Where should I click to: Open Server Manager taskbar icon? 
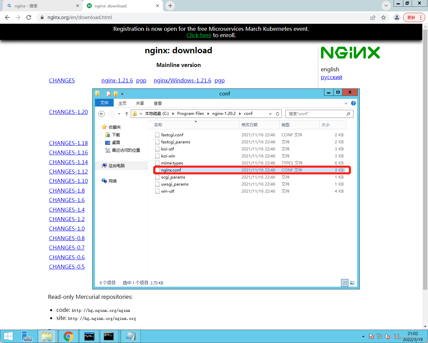[x=27, y=336]
